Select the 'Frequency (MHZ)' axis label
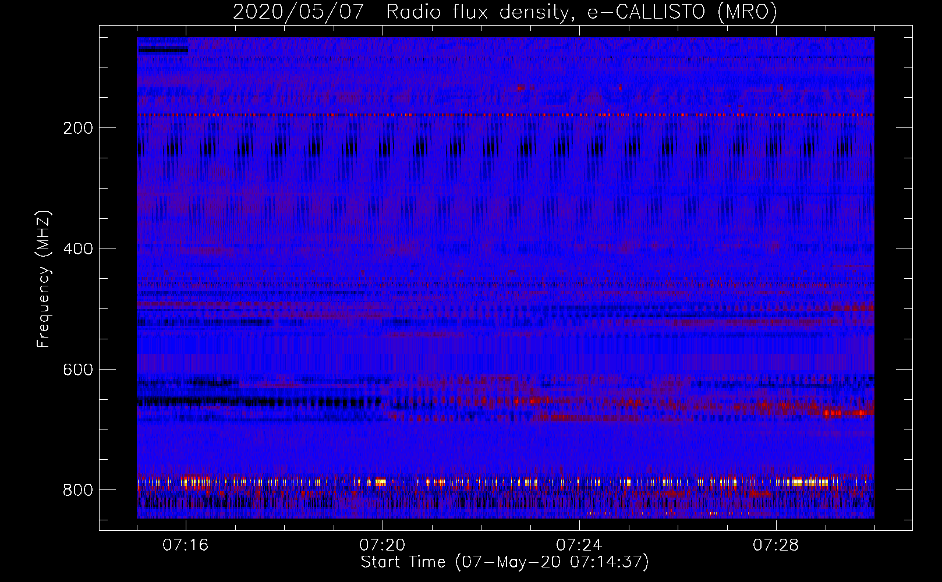The width and height of the screenshot is (942, 582). 44,279
